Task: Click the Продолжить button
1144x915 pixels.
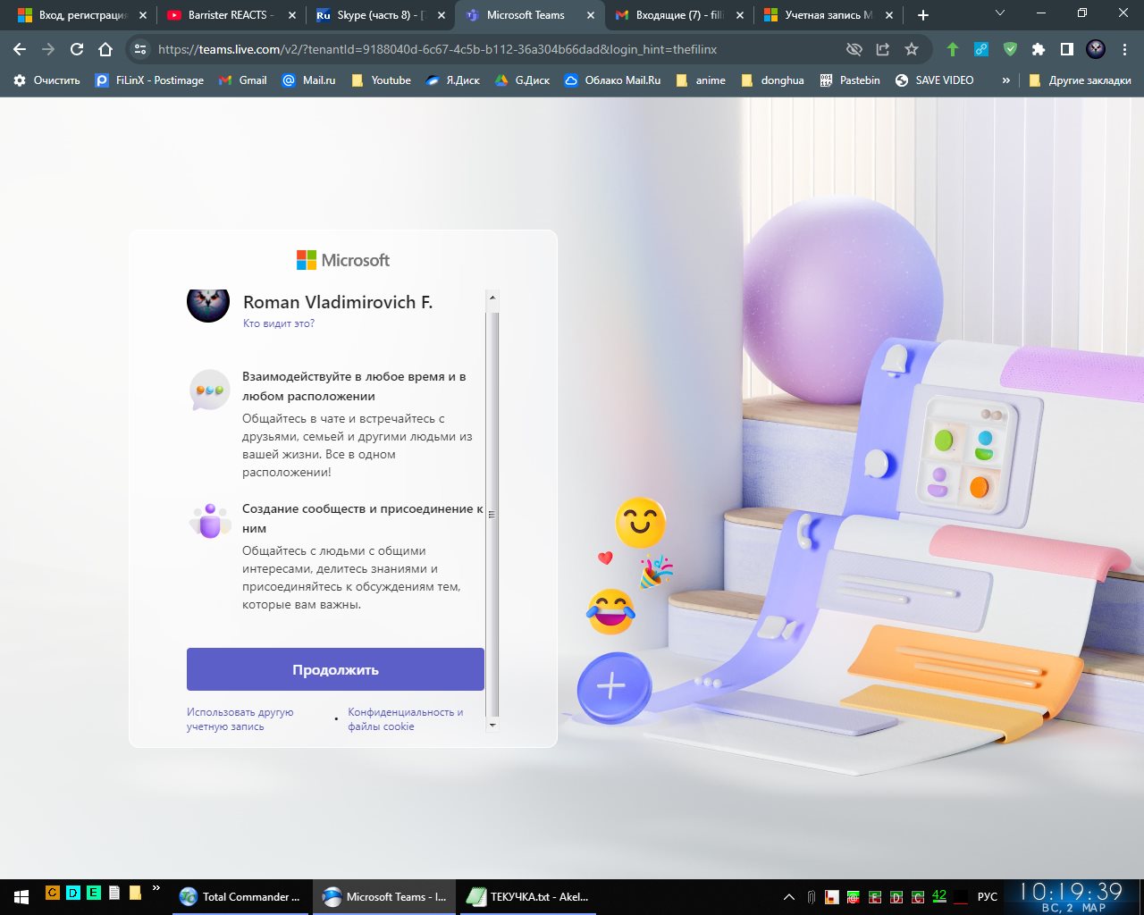Action: coord(335,669)
